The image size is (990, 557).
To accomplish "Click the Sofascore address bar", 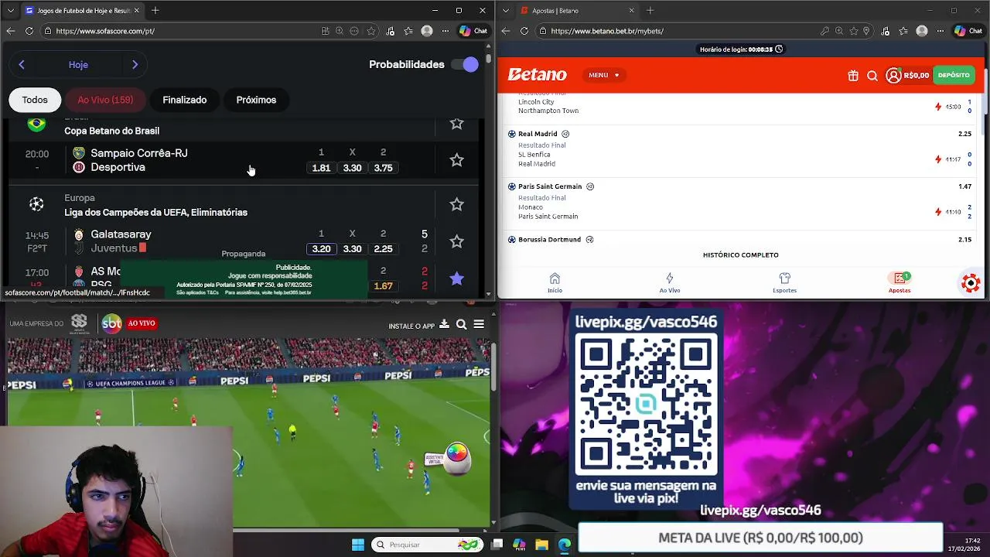I will pyautogui.click(x=178, y=31).
